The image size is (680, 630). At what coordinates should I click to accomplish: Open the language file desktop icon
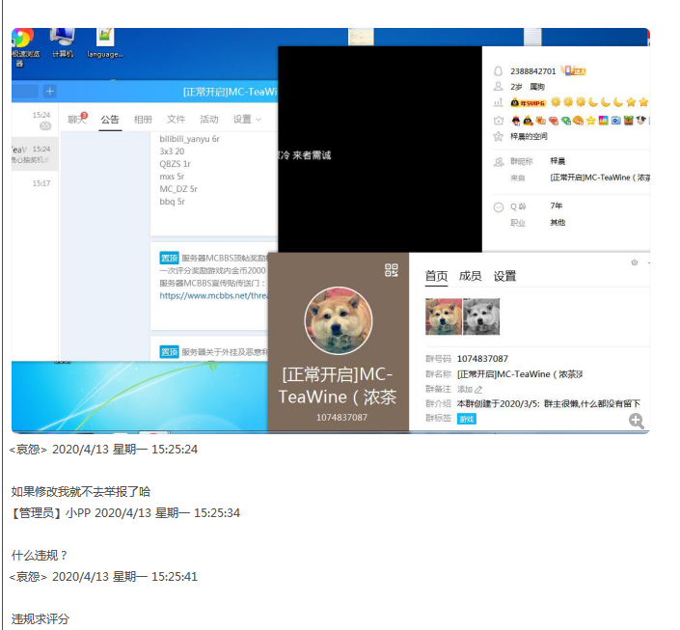point(104,43)
